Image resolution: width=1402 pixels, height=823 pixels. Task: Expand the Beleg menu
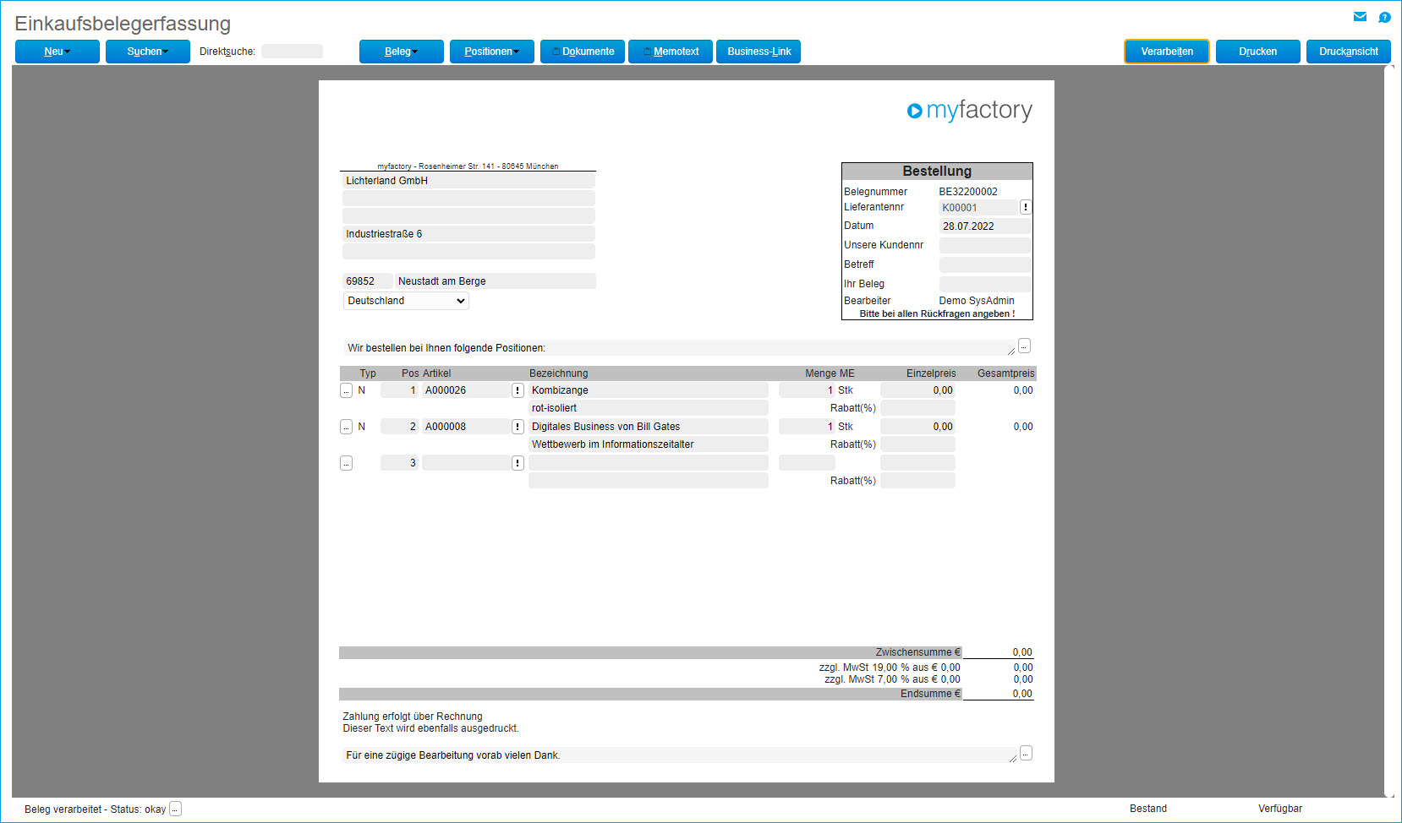coord(402,52)
